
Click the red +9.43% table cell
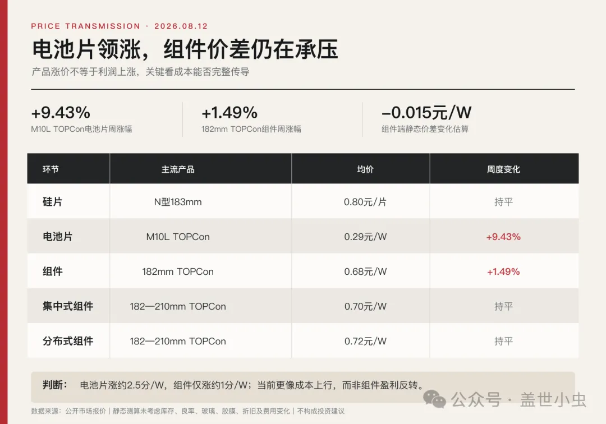point(503,237)
